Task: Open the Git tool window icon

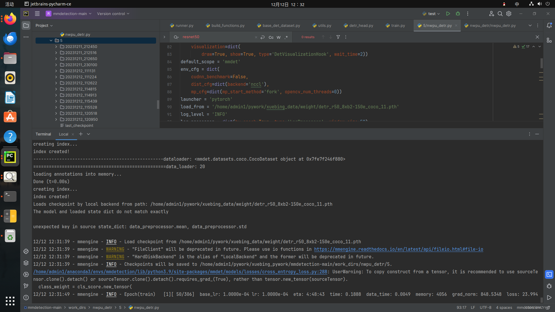Action: (x=26, y=286)
